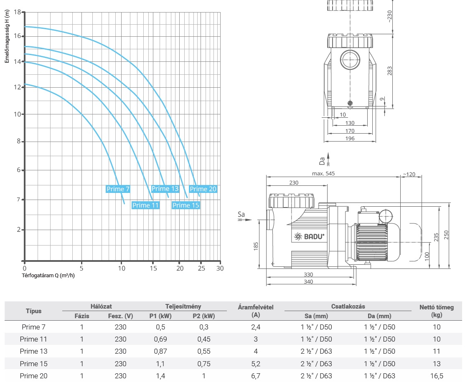This screenshot has width=465, height=390.
Task: Click the Típus column header
Action: 33,311
